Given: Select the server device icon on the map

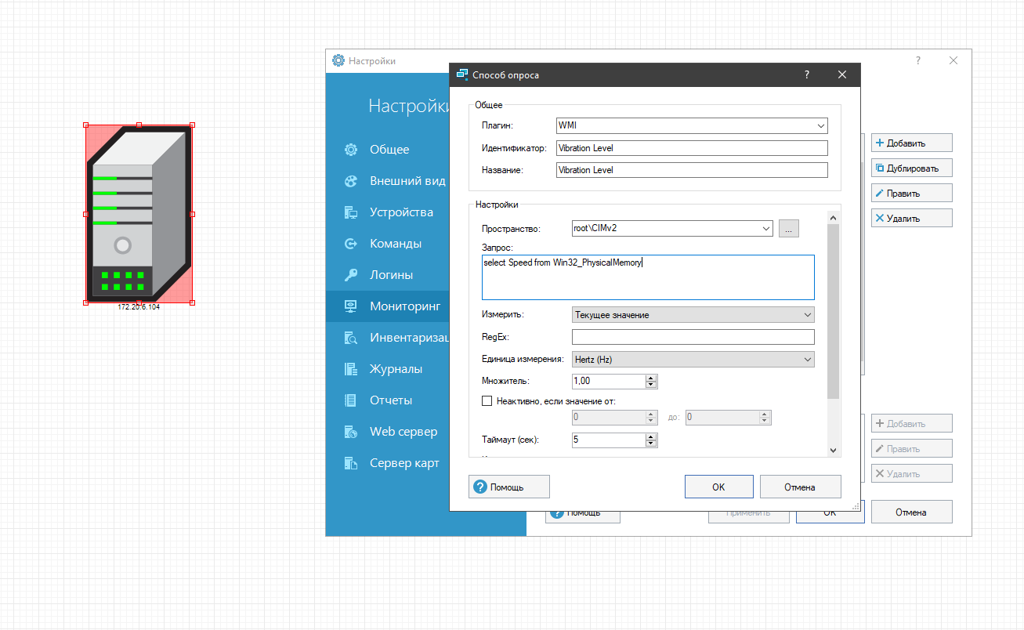Looking at the screenshot, I should [139, 213].
